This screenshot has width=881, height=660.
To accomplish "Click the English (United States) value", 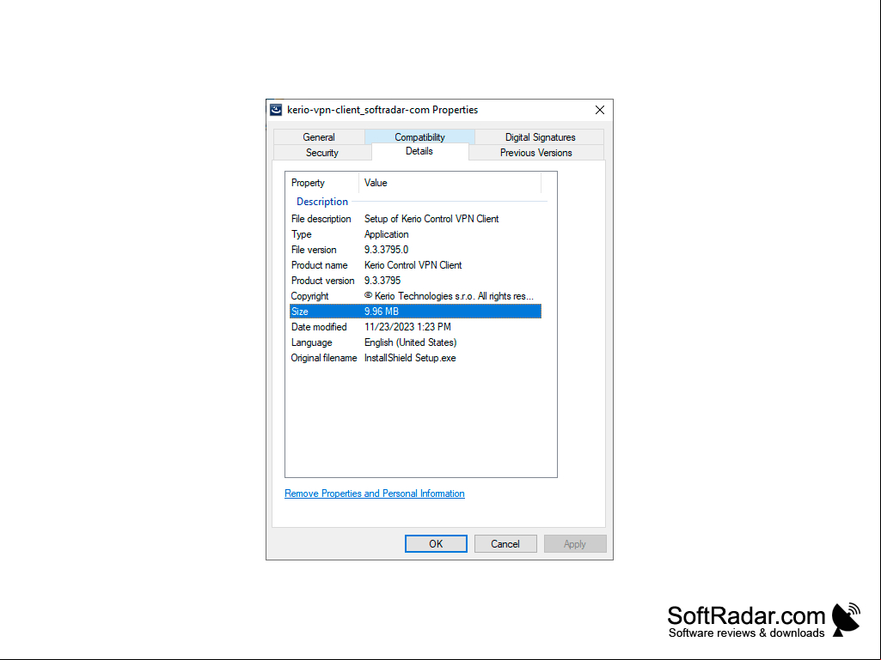I will 410,342.
